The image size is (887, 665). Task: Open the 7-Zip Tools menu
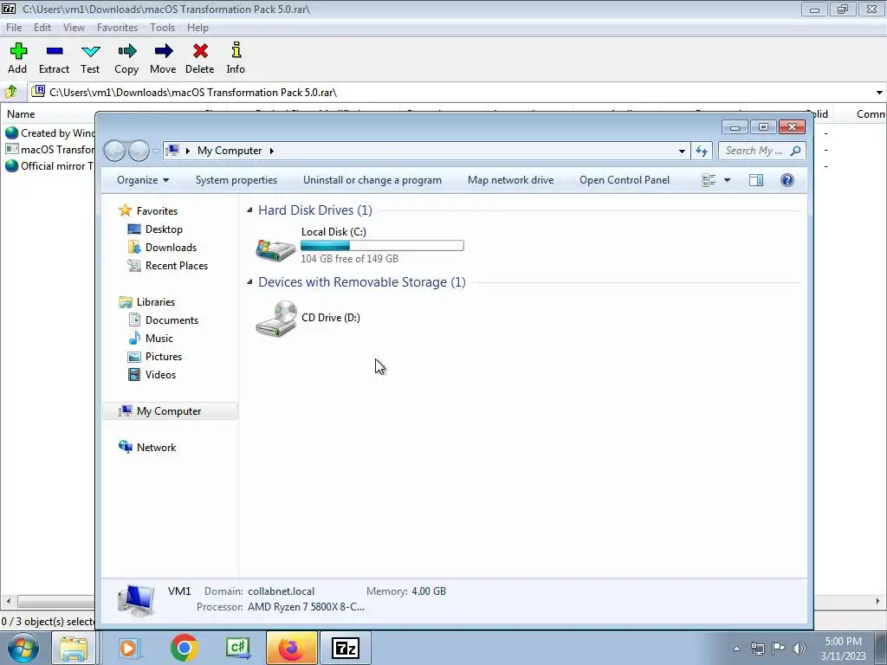tap(162, 27)
